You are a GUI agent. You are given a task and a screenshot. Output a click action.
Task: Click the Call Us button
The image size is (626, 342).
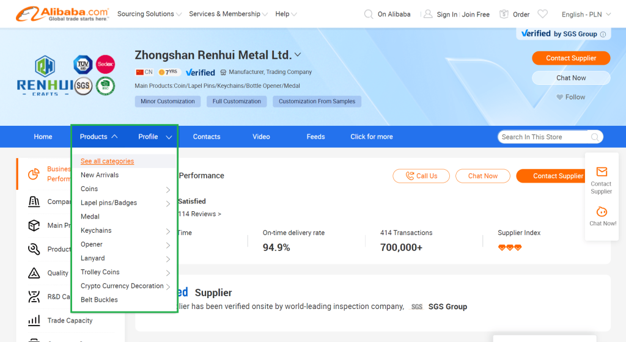point(421,176)
